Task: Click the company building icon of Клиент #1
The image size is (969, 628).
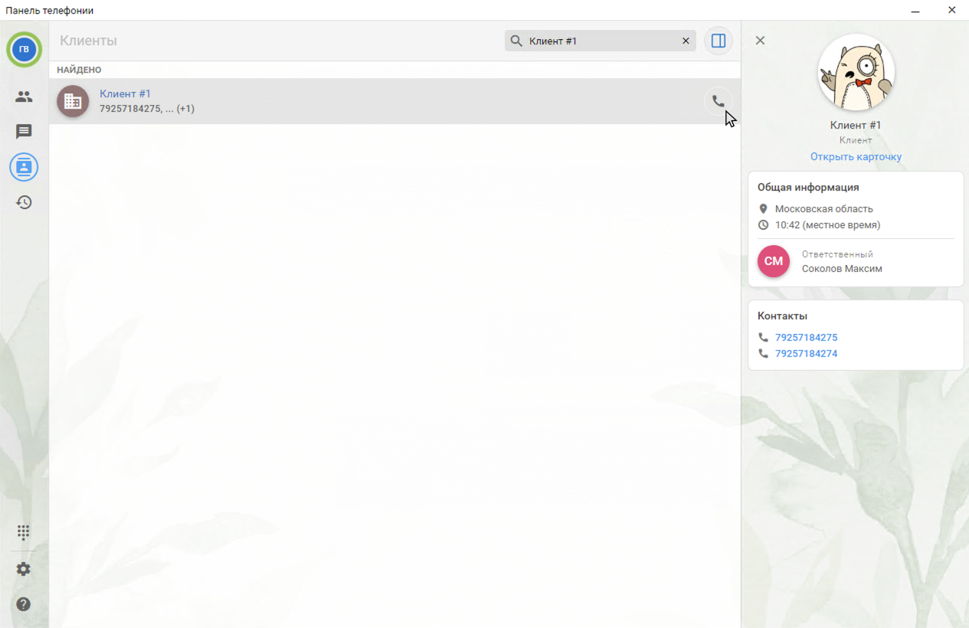Action: pyautogui.click(x=73, y=101)
